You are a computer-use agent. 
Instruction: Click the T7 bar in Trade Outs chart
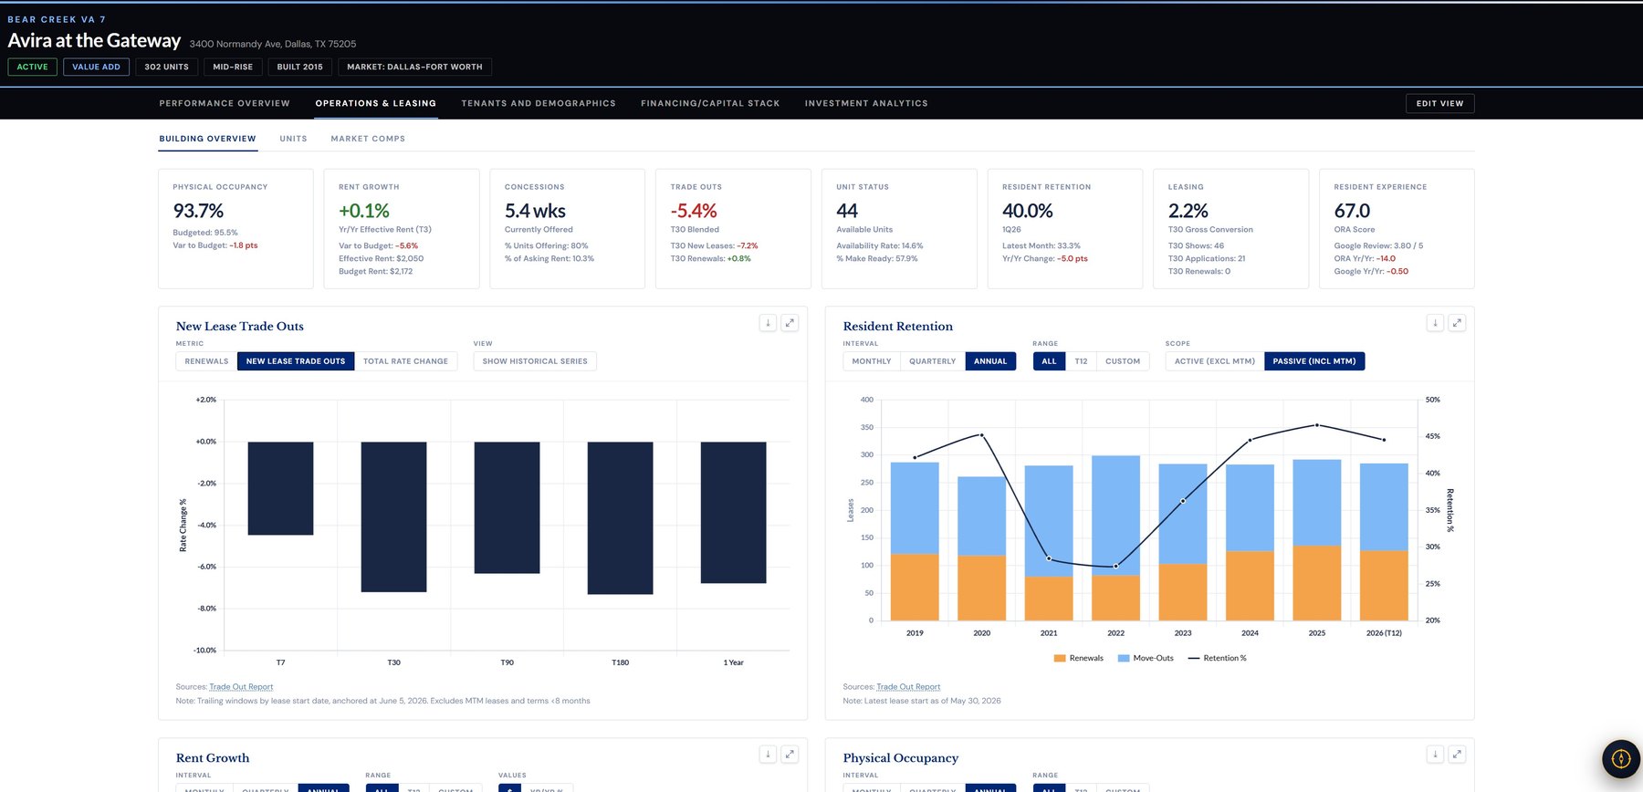(280, 488)
